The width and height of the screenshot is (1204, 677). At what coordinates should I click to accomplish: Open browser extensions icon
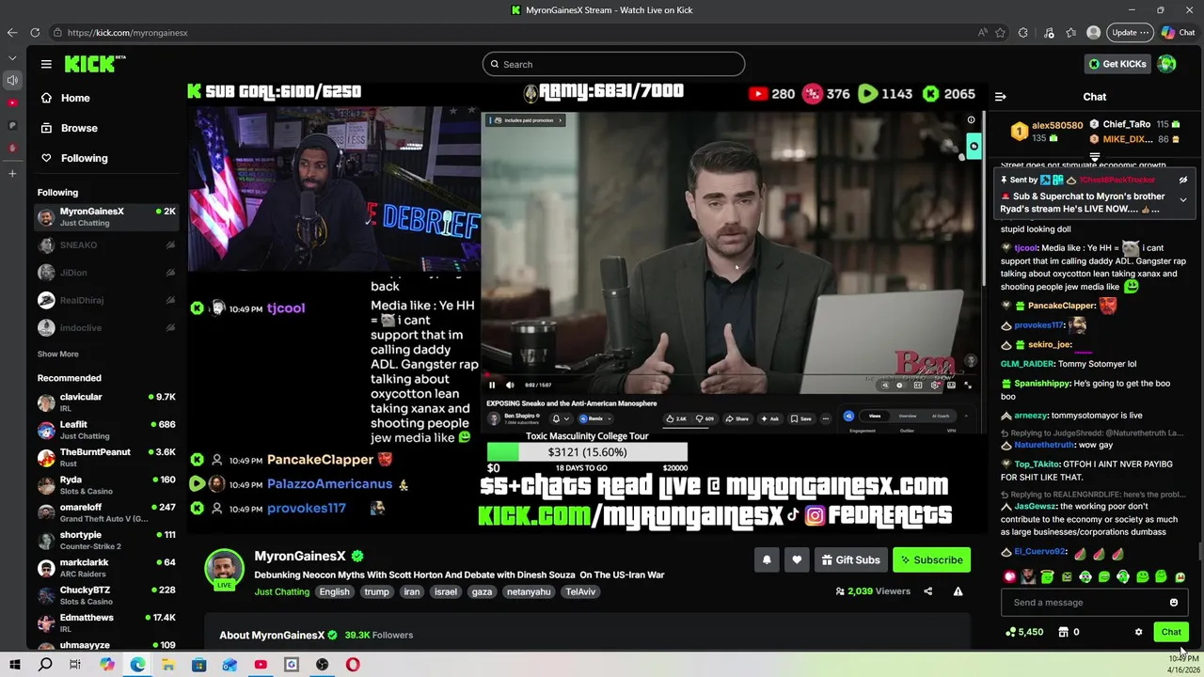(1023, 32)
